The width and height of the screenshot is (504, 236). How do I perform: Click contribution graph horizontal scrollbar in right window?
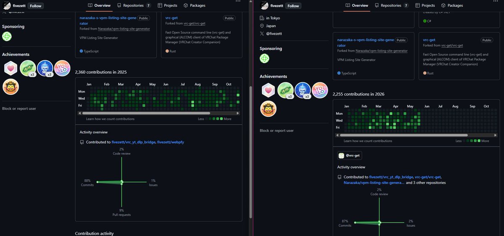point(403,135)
